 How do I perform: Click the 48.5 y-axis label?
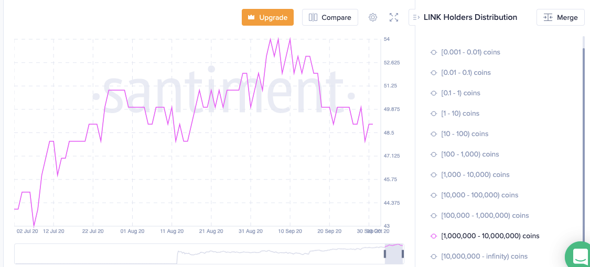(x=389, y=133)
